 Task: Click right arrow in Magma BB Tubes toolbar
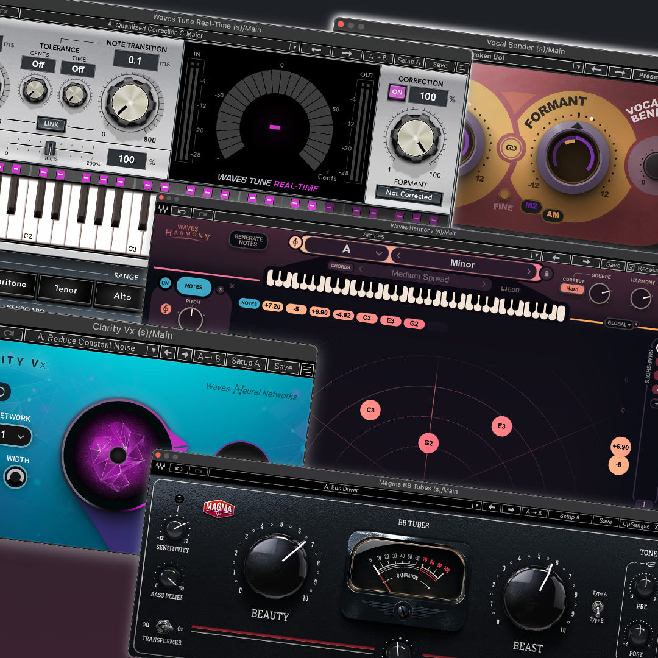click(x=511, y=509)
